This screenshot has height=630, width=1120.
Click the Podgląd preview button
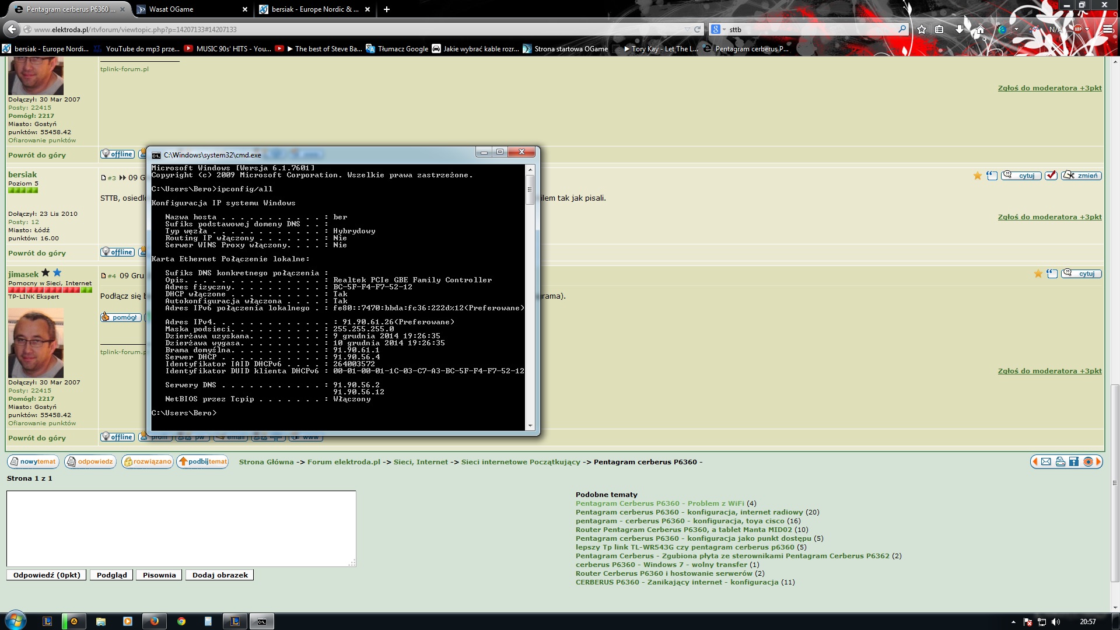tap(112, 575)
